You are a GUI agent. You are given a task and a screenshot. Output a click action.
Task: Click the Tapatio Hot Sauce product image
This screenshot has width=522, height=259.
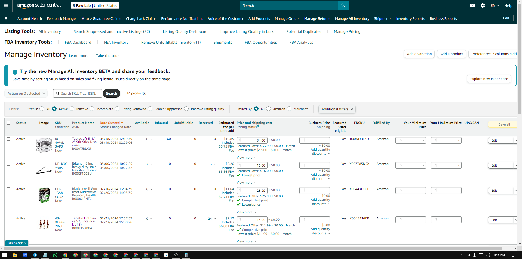pyautogui.click(x=44, y=225)
